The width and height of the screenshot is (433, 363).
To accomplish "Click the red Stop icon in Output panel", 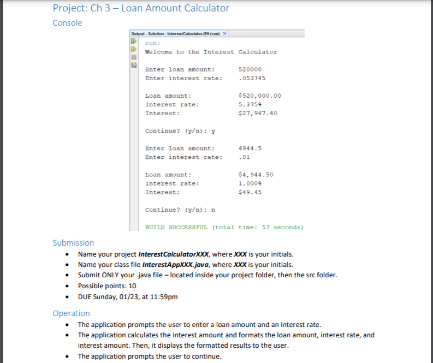I will tap(134, 57).
